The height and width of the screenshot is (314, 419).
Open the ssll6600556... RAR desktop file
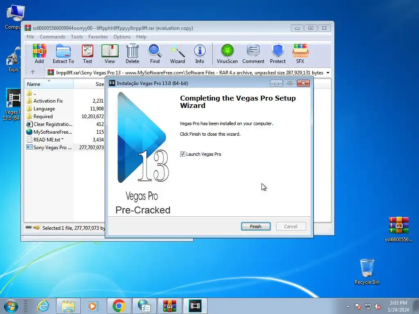(399, 229)
